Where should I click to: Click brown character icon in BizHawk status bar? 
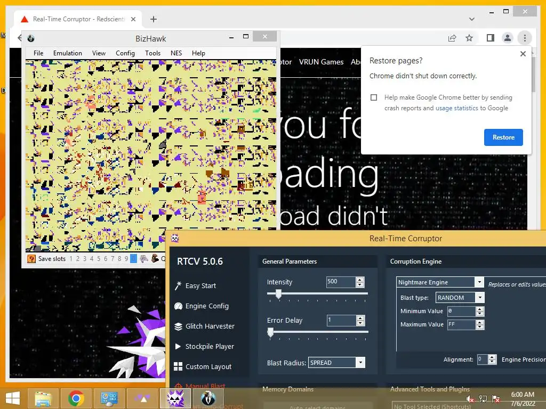(155, 258)
